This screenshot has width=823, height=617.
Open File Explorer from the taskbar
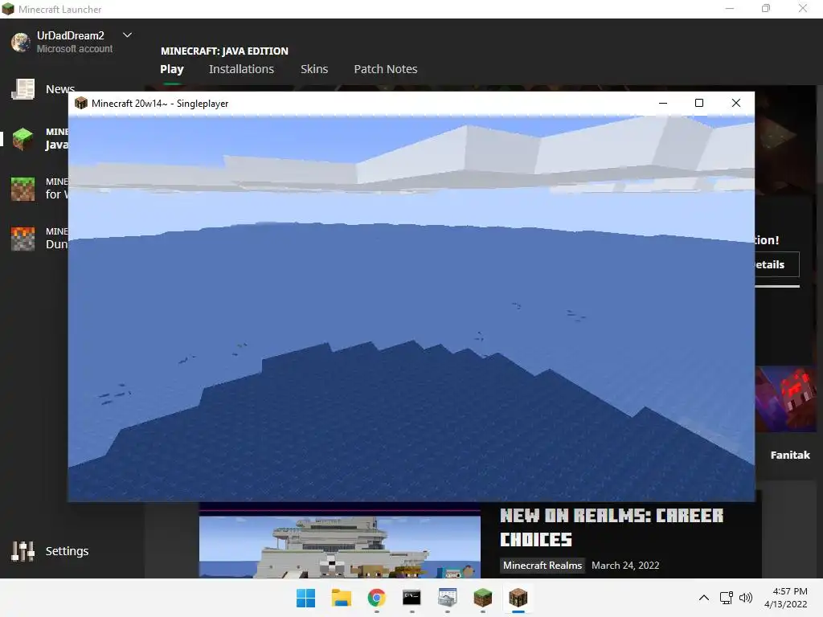pyautogui.click(x=341, y=598)
